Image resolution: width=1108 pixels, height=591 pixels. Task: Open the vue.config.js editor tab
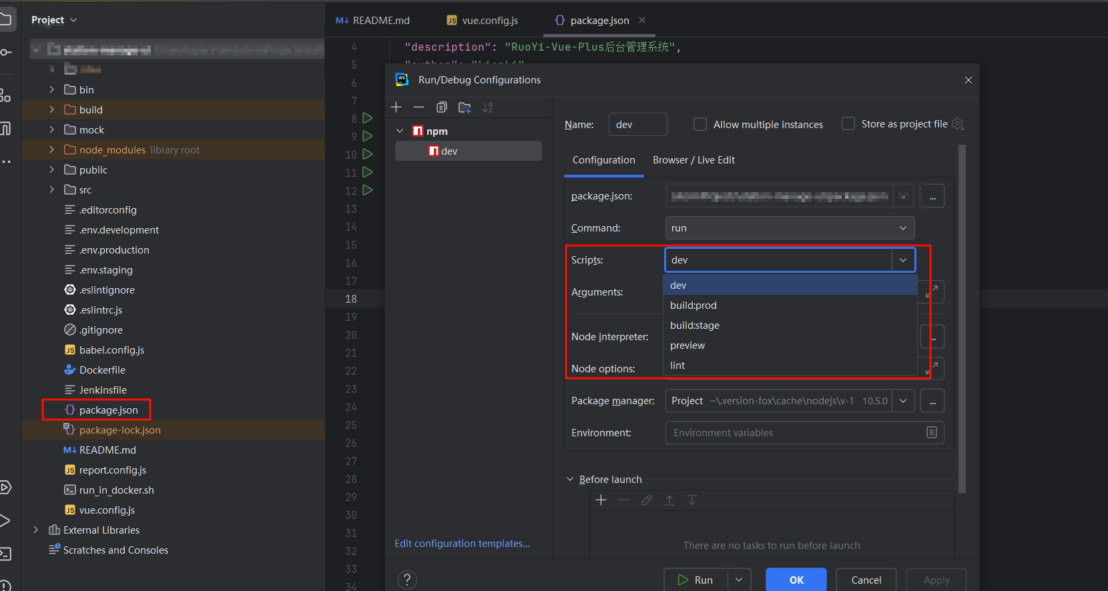click(489, 21)
